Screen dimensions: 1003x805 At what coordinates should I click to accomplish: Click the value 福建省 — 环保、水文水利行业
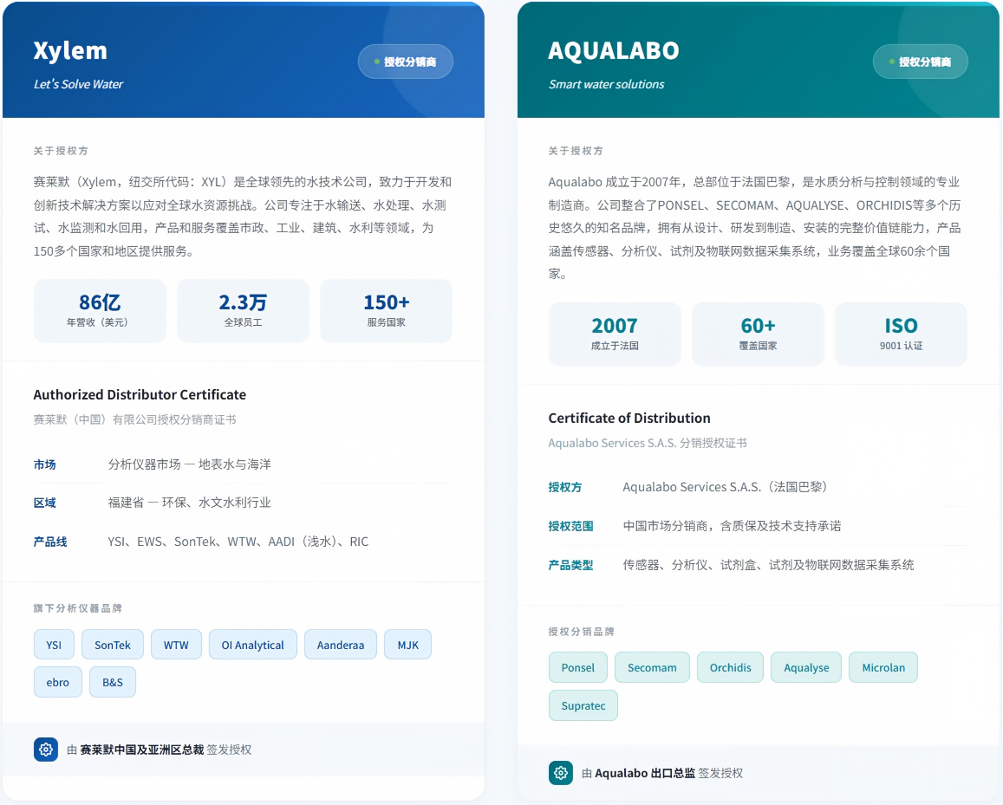pos(189,503)
